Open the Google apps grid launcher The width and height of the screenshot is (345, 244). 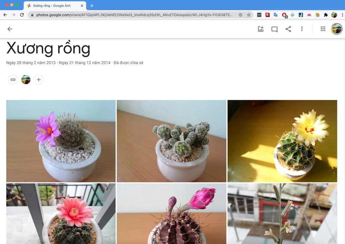coord(323,29)
